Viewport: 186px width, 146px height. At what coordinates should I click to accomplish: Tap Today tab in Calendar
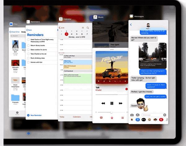click(x=62, y=117)
